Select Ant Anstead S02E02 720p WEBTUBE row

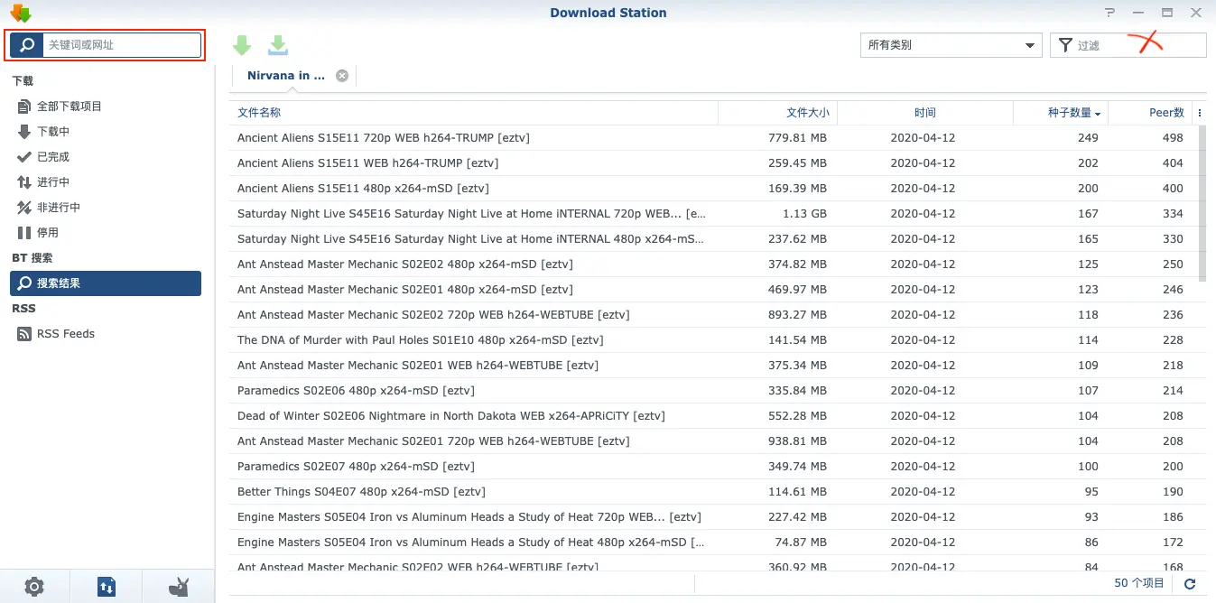coord(713,315)
